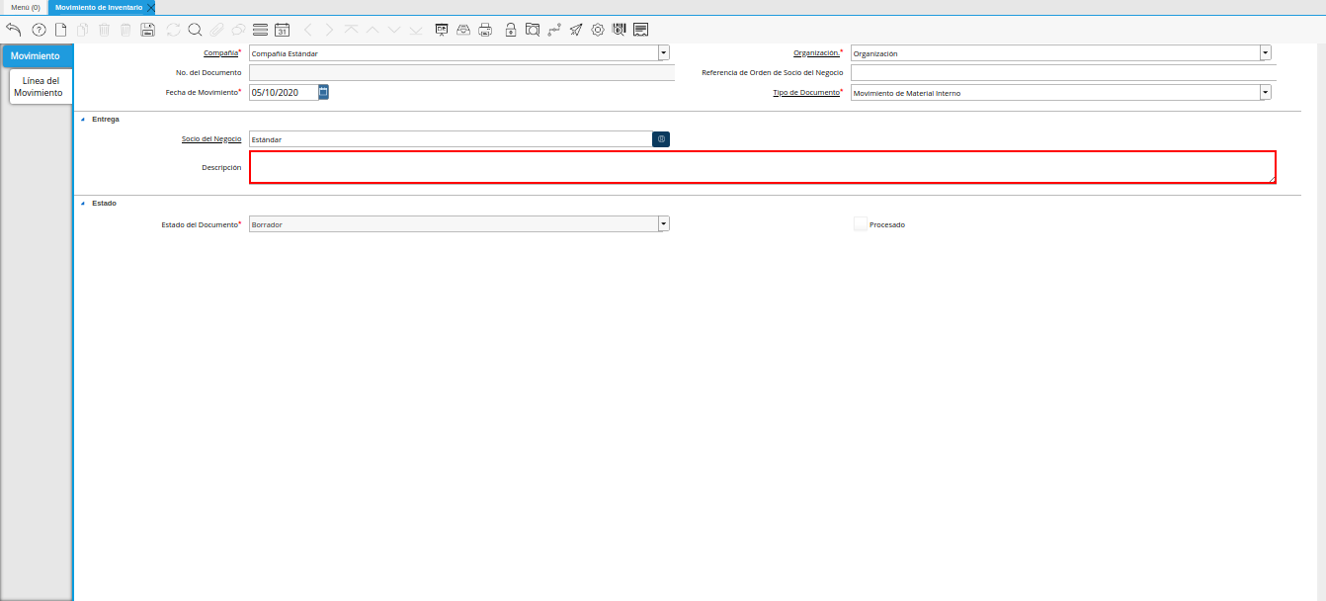Image resolution: width=1326 pixels, height=601 pixels.
Task: Collapse the Entrega section
Action: [x=83, y=120]
